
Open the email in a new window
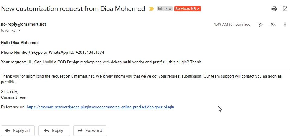pos(285,9)
